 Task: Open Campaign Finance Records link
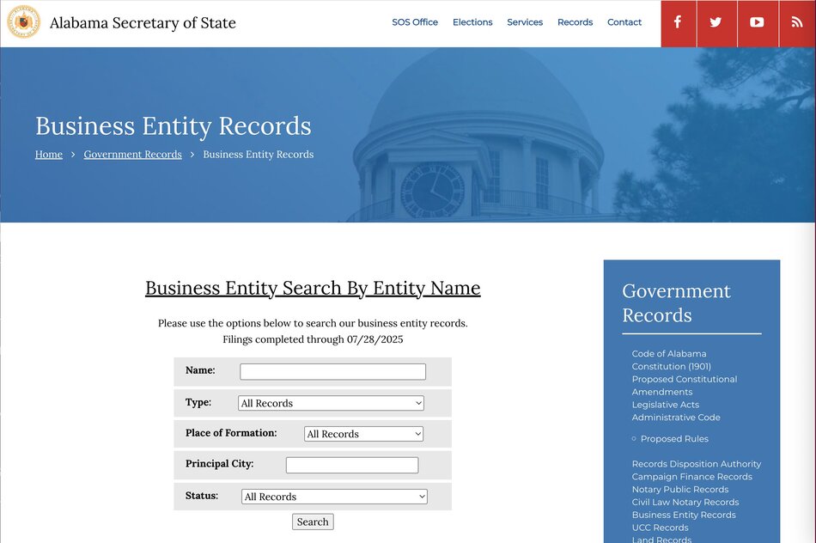pyautogui.click(x=691, y=476)
